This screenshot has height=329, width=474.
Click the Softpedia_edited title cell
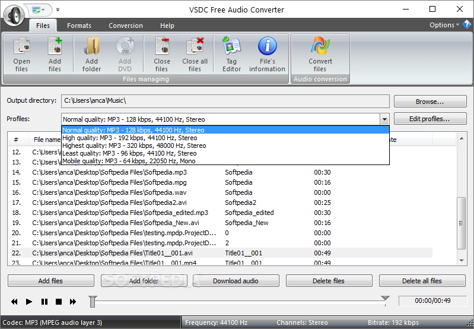click(x=249, y=213)
